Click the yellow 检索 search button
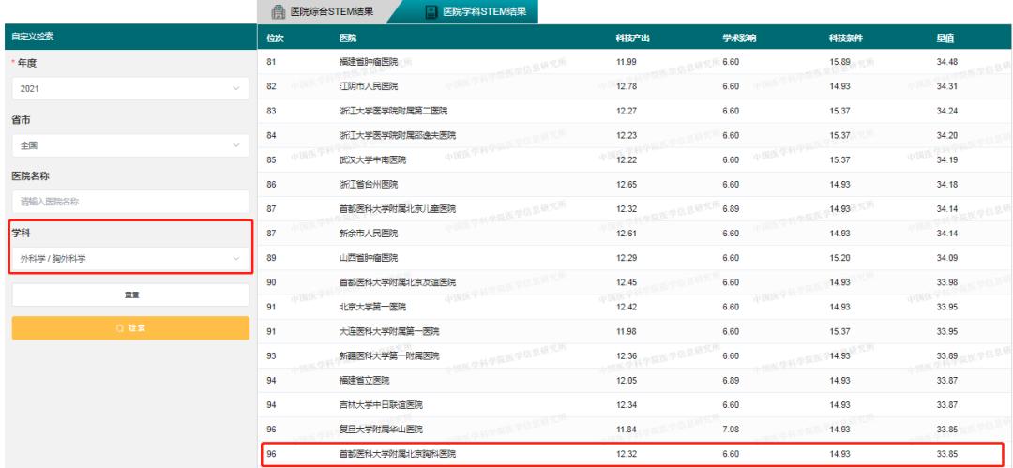 coord(130,327)
